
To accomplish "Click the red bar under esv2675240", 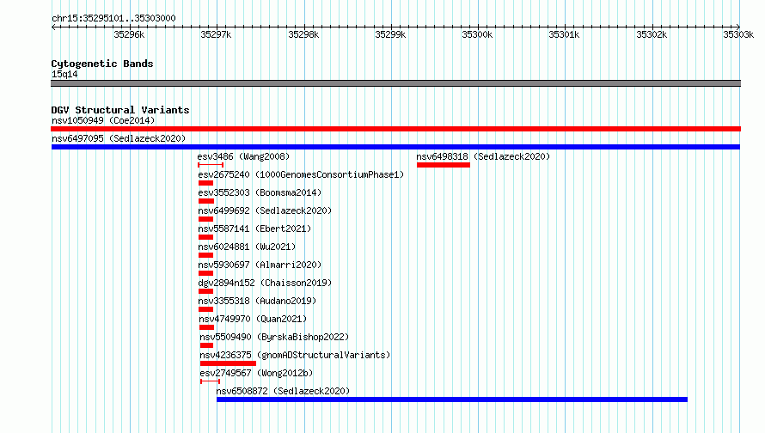I will click(x=206, y=183).
